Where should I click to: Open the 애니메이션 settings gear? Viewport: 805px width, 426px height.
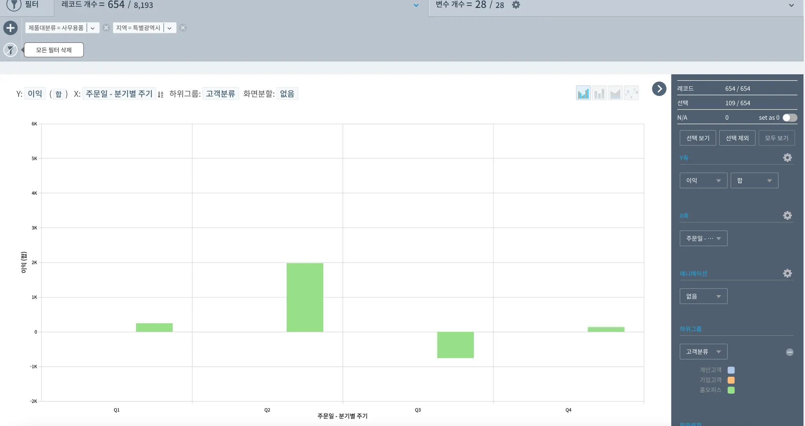click(787, 274)
